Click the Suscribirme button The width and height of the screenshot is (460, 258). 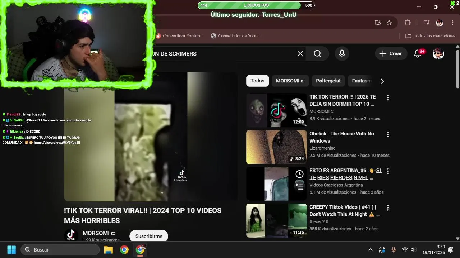(x=149, y=236)
